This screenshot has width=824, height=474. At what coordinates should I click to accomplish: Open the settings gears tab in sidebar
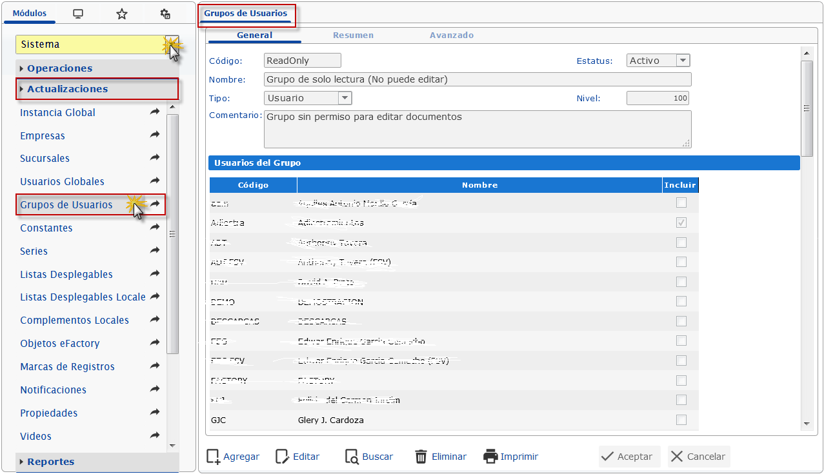[165, 14]
